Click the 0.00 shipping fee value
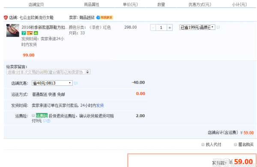This screenshot has width=257, height=167. 140,94
